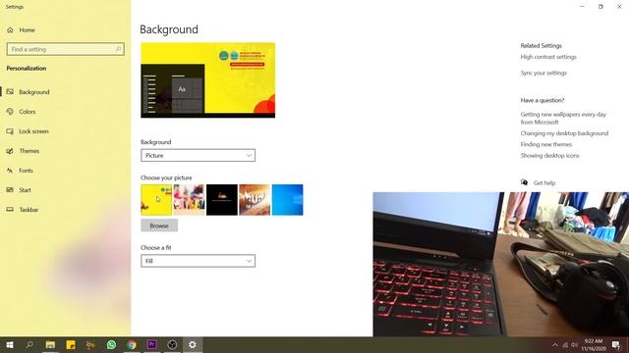Viewport: 629px width, 353px height.
Task: Select the blue Windows wallpaper thumbnail
Action: 288,200
